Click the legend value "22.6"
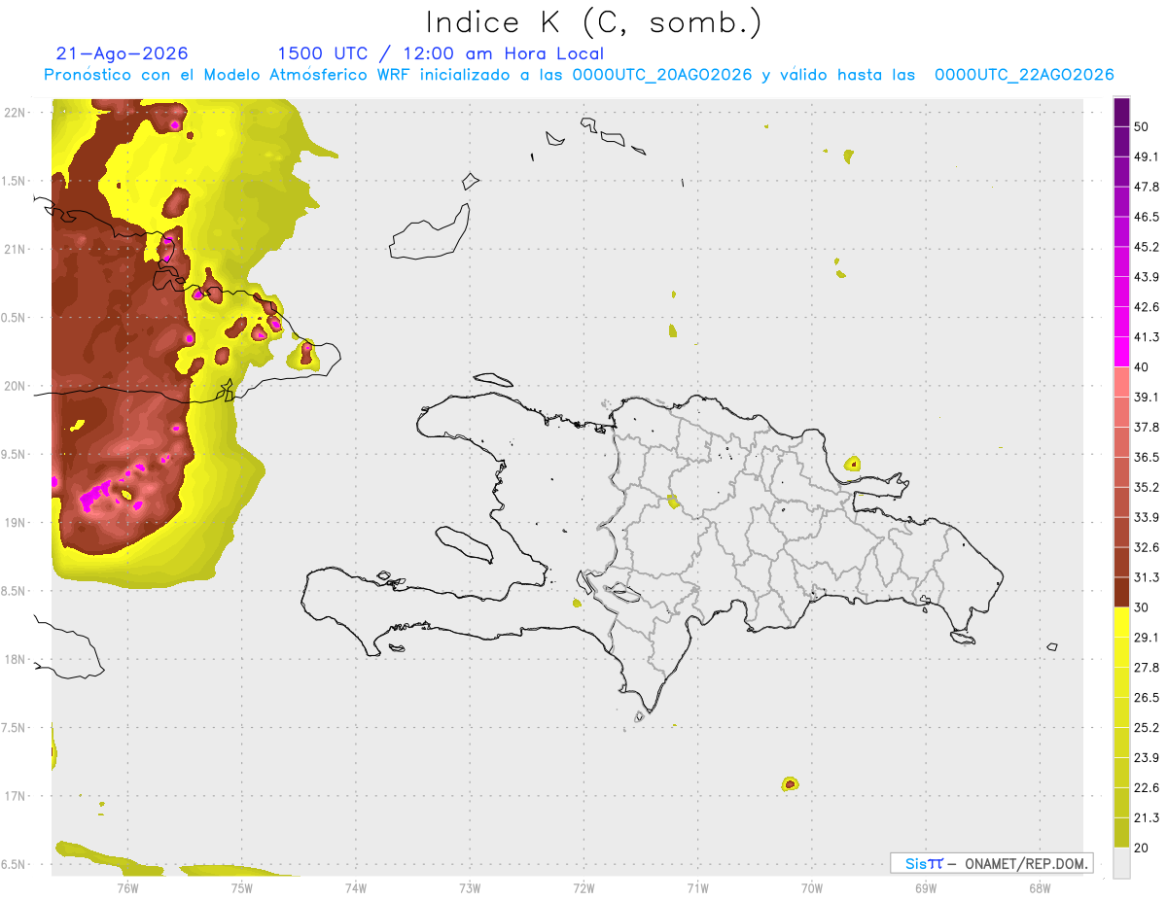The image size is (1167, 901). point(1147,787)
